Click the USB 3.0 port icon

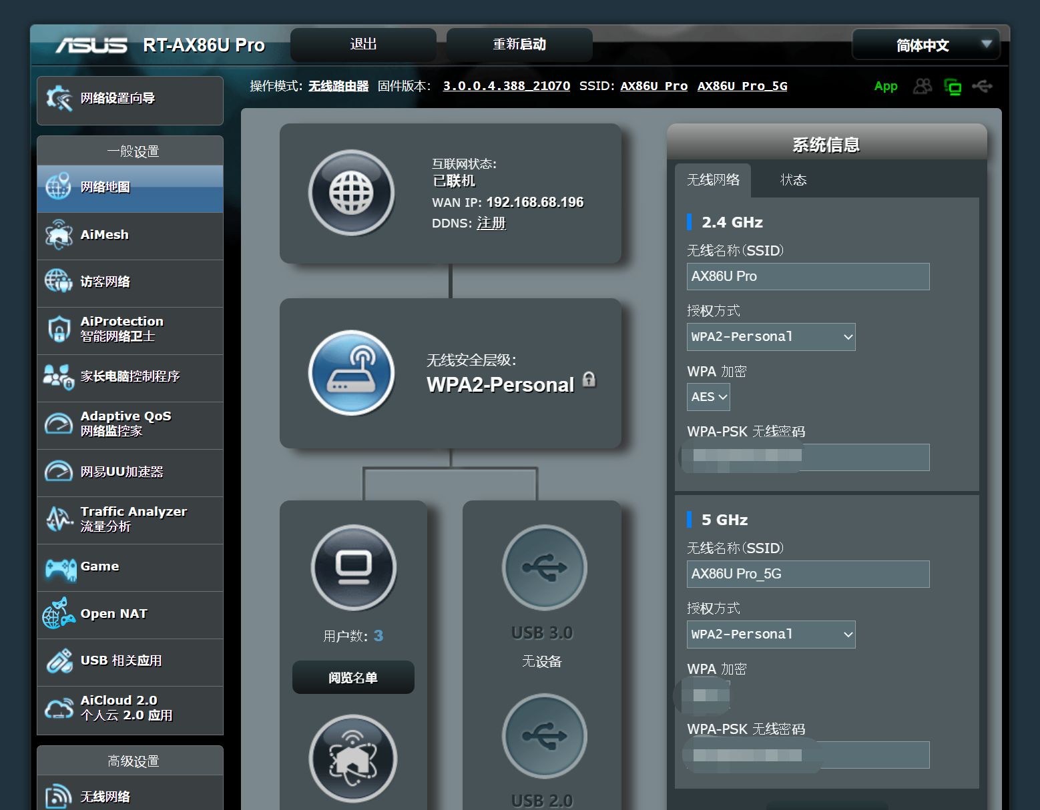[544, 567]
